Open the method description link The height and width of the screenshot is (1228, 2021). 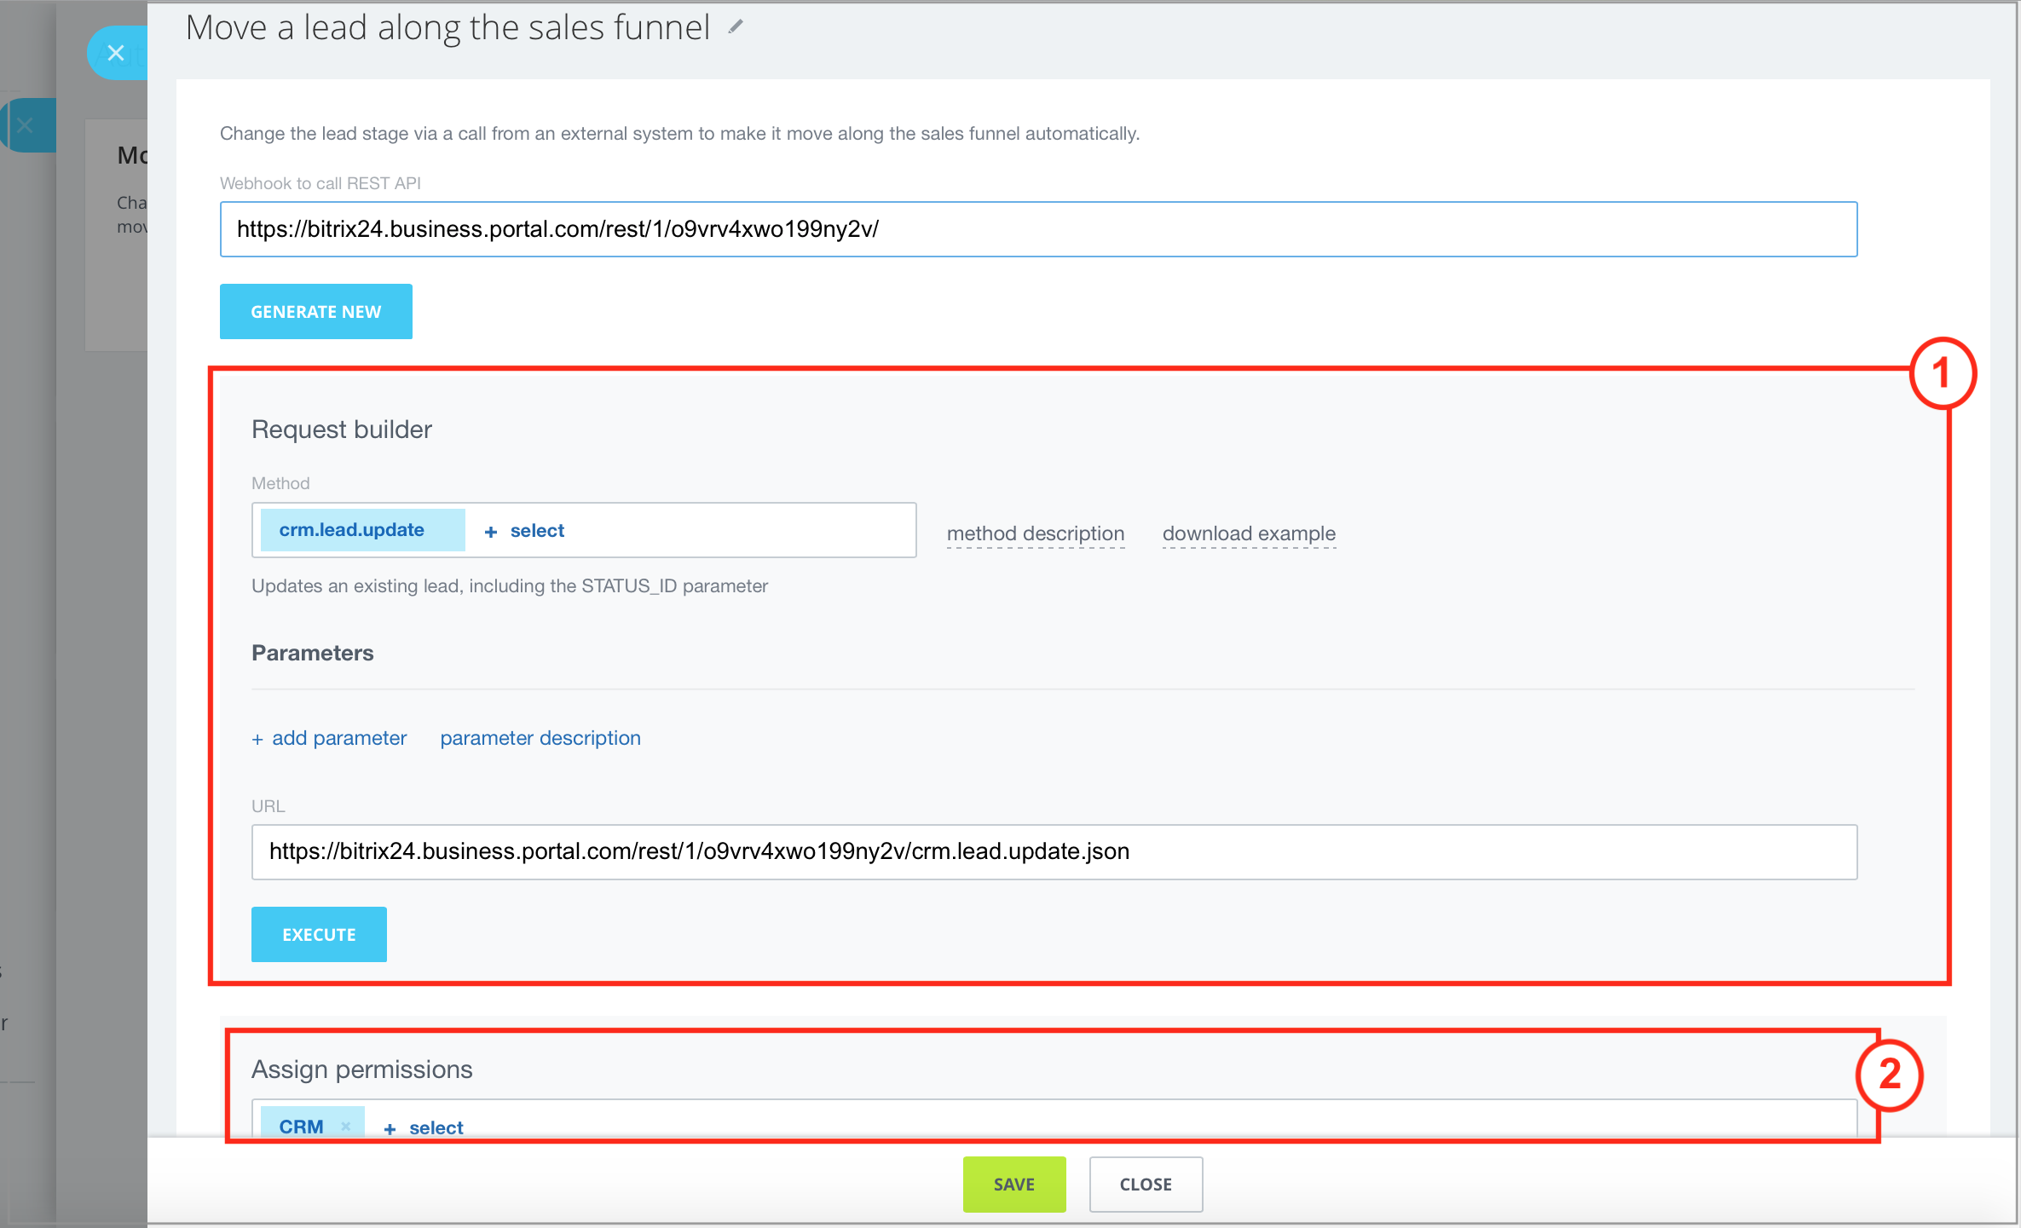(1035, 533)
